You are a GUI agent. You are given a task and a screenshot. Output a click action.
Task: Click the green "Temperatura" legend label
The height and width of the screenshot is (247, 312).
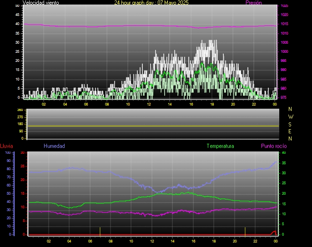pos(220,146)
